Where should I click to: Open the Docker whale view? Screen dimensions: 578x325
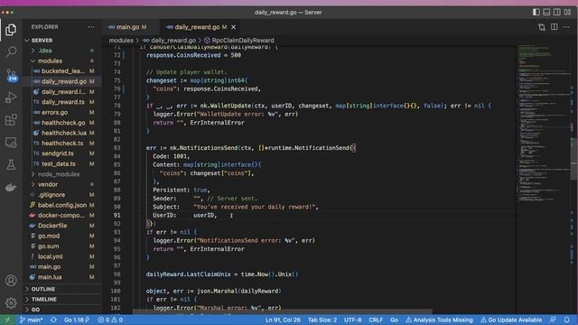[x=11, y=187]
